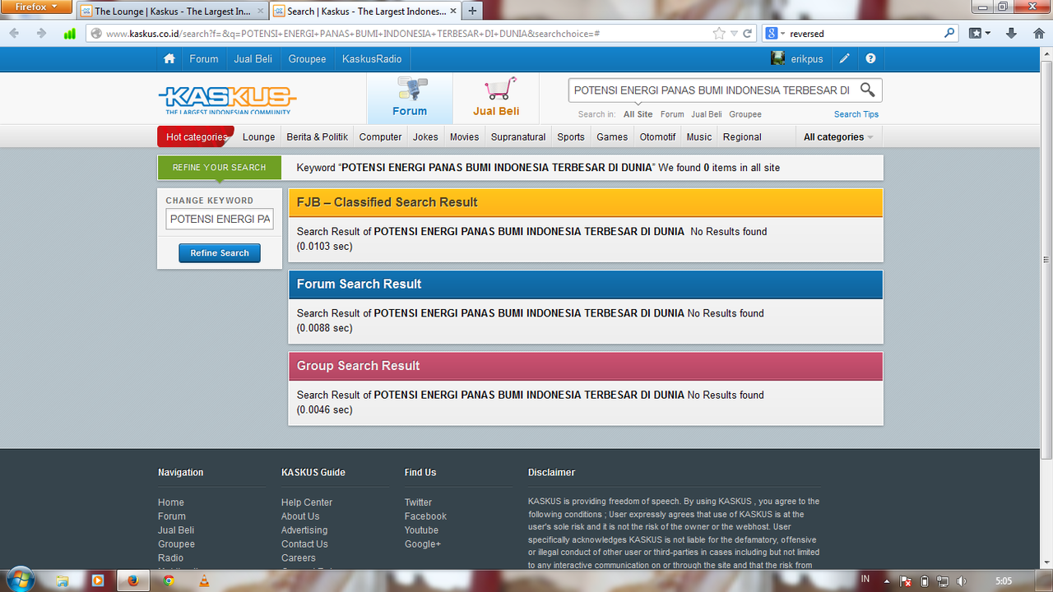
Task: Open the bookmarks menu toolbar icon
Action: (x=975, y=34)
